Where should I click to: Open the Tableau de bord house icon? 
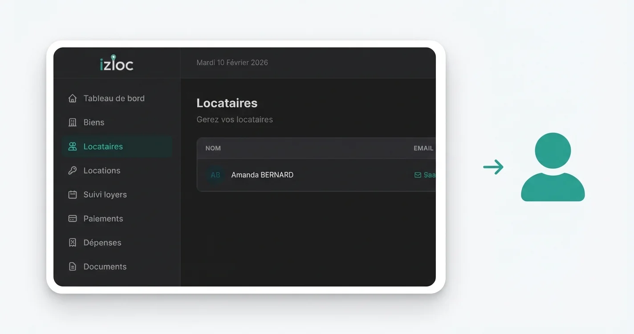point(73,98)
